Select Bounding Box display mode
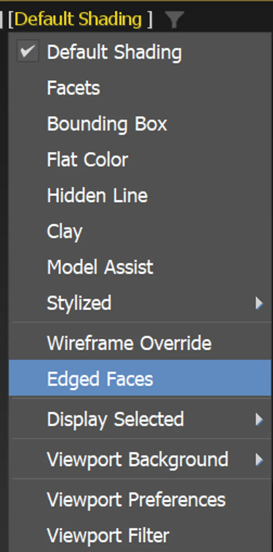The height and width of the screenshot is (552, 273). click(x=107, y=124)
